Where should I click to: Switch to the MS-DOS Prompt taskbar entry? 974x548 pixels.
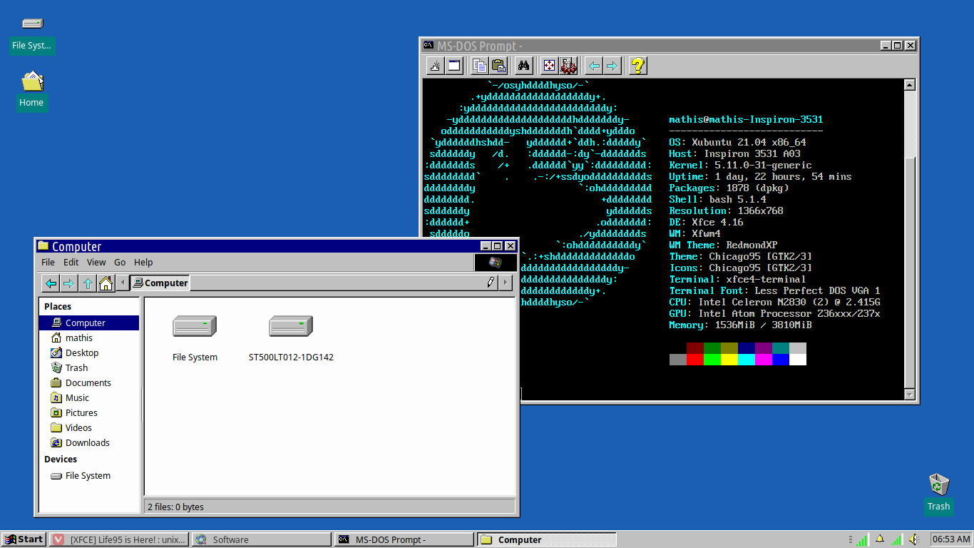click(403, 539)
